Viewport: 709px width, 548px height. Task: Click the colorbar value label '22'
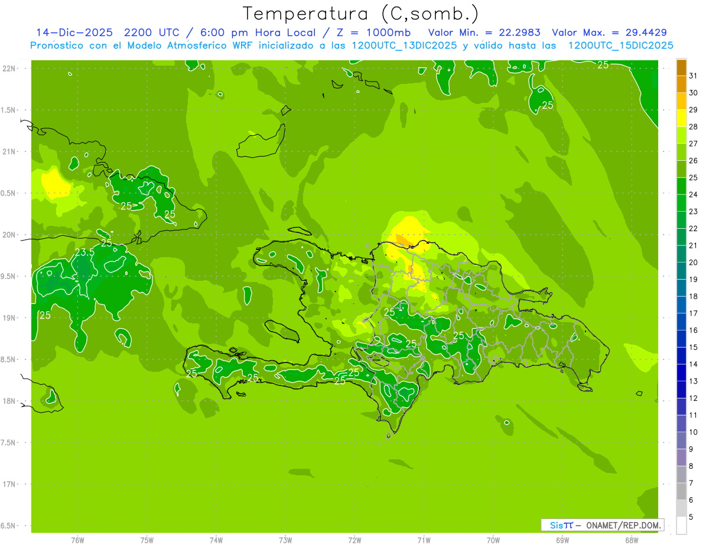click(693, 229)
